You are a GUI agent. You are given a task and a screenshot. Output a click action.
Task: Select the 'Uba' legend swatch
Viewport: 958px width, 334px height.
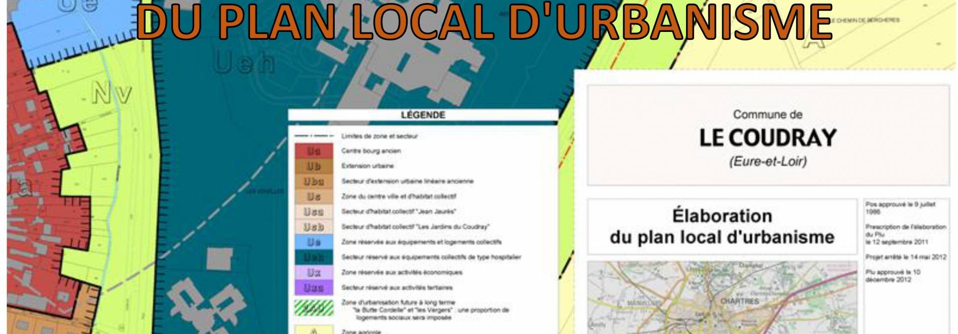pos(313,181)
